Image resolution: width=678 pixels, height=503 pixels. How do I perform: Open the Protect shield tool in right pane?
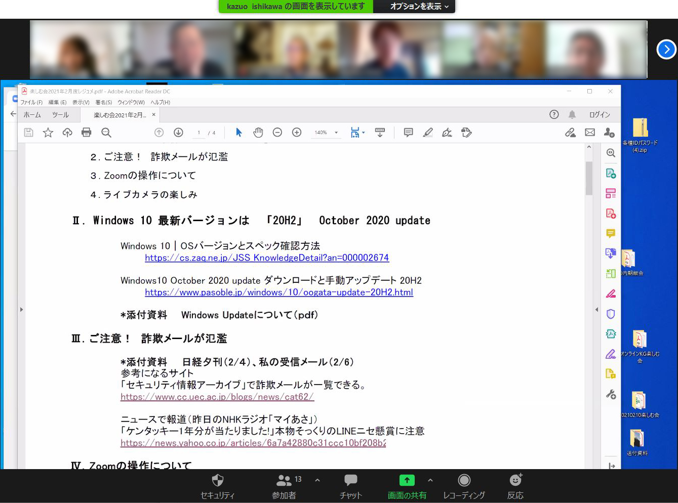click(x=611, y=314)
